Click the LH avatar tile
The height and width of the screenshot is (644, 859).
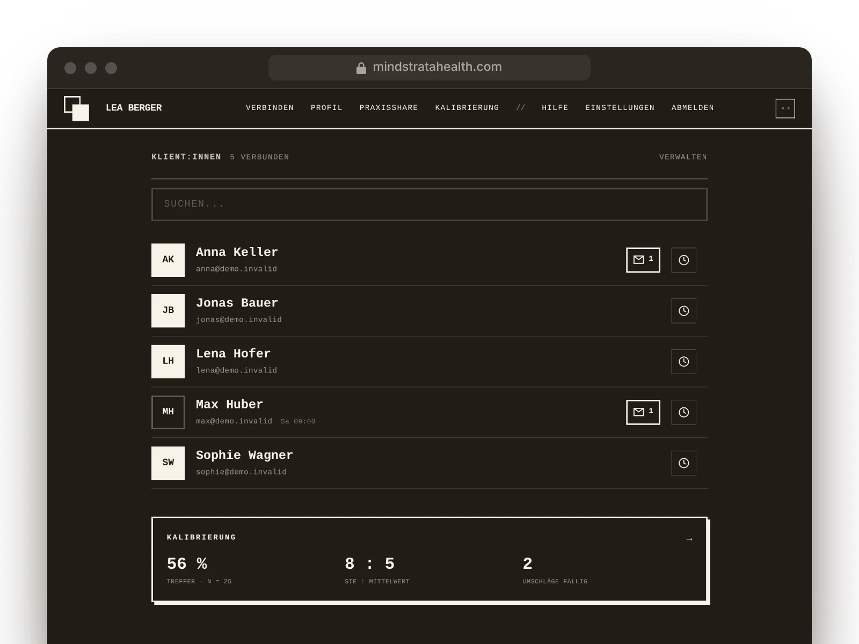(x=168, y=362)
